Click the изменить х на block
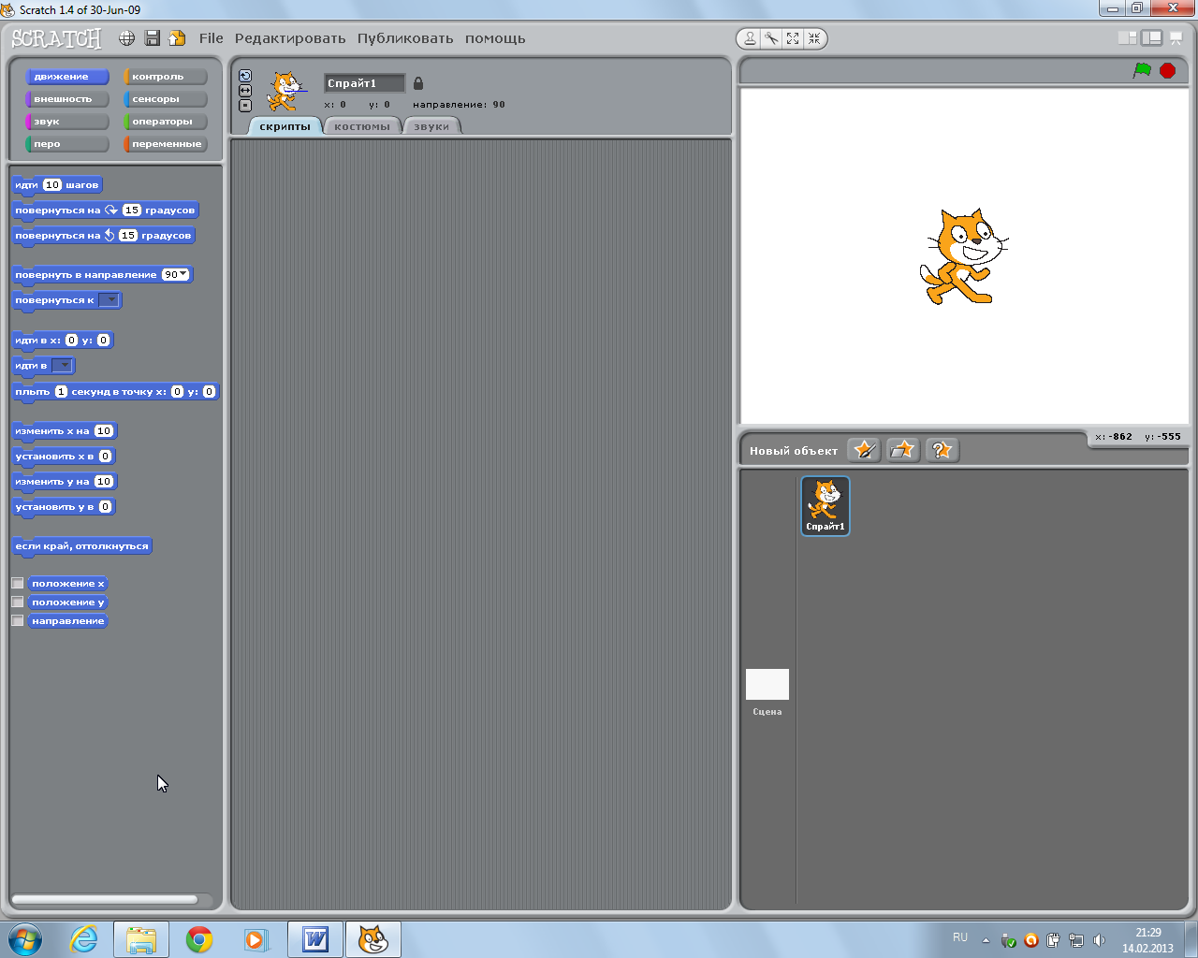The image size is (1198, 958). tap(65, 431)
